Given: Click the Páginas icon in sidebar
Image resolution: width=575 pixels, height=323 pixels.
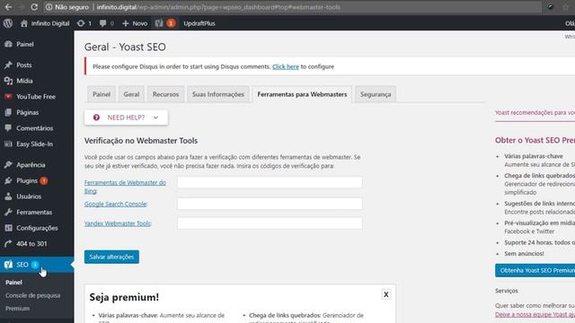Looking at the screenshot, I should pyautogui.click(x=8, y=112).
